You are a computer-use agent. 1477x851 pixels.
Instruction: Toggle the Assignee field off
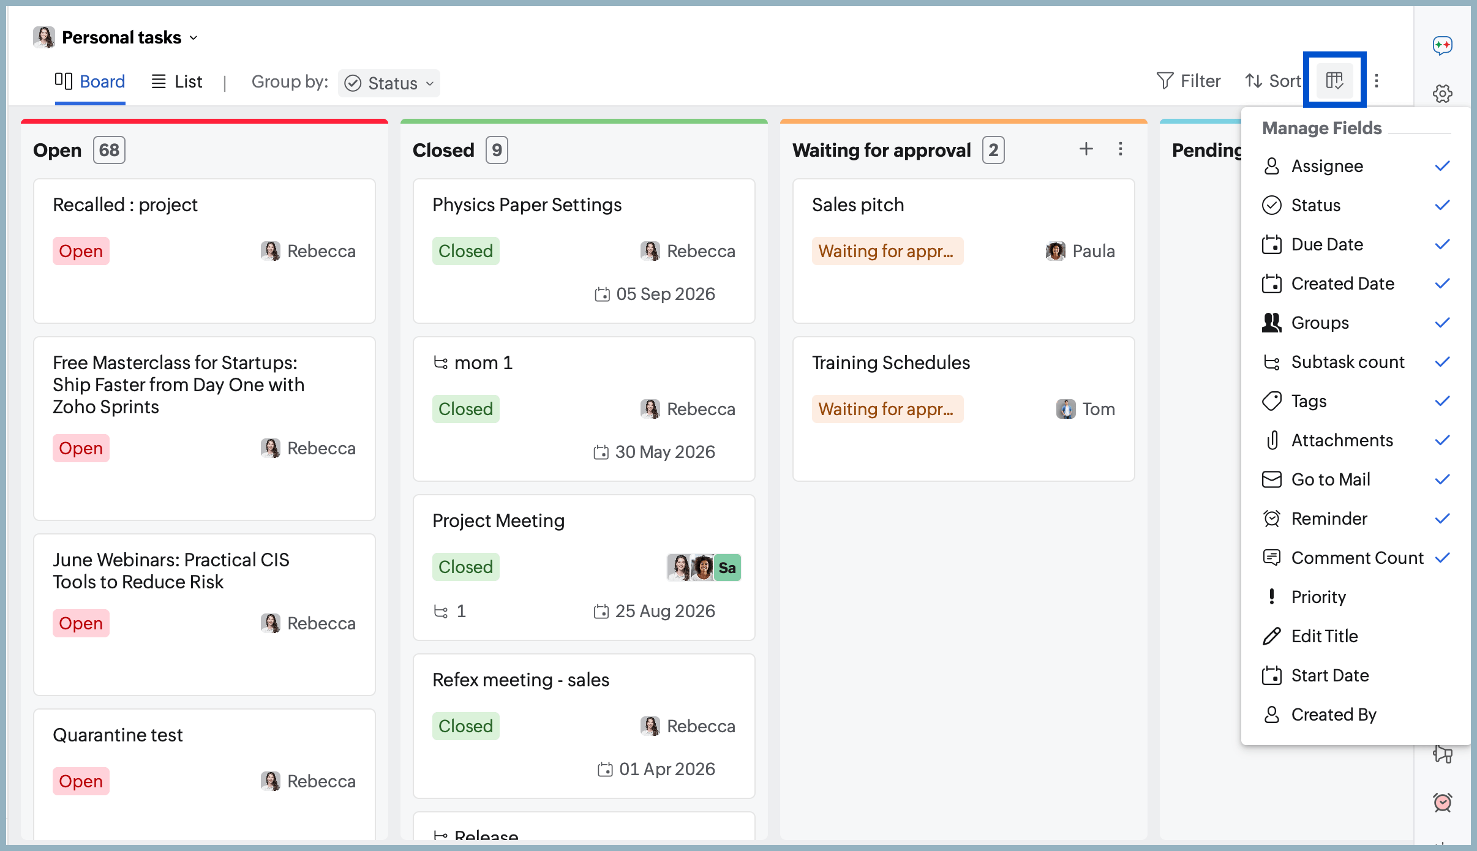pos(1356,166)
